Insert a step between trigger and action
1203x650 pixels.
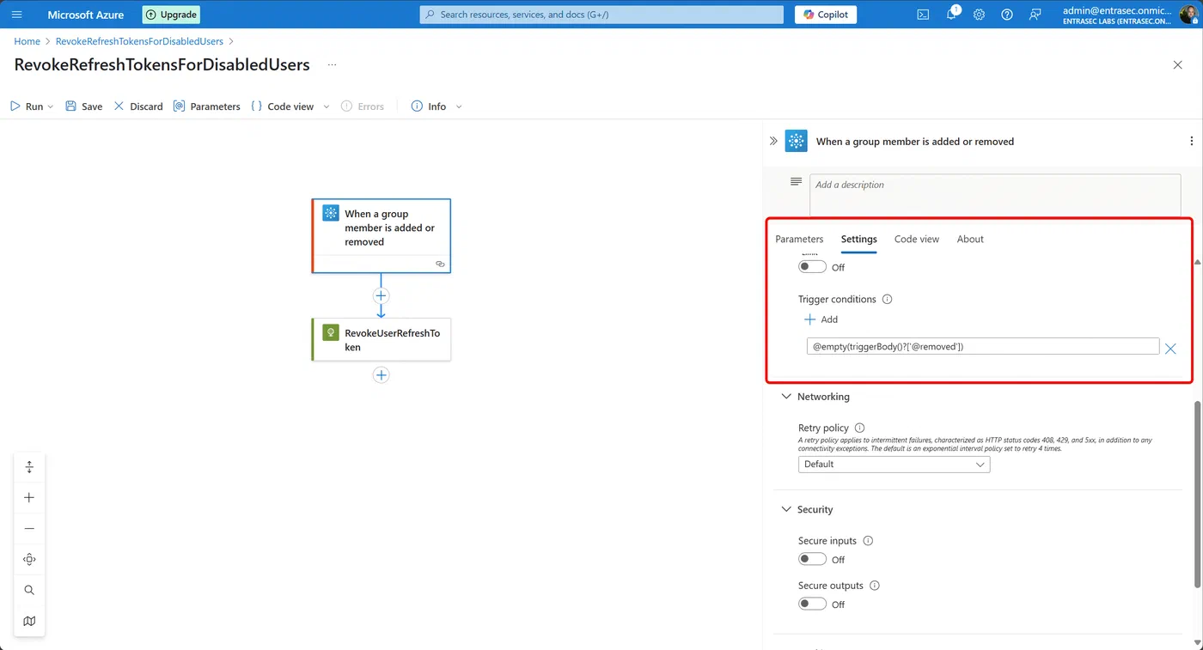click(x=382, y=295)
